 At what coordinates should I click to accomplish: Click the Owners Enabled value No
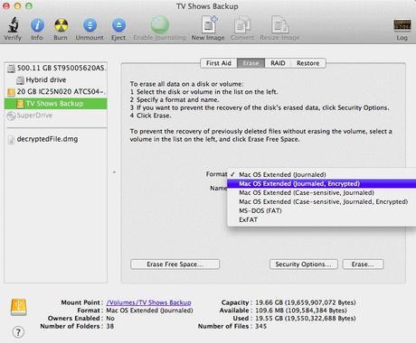click(110, 318)
